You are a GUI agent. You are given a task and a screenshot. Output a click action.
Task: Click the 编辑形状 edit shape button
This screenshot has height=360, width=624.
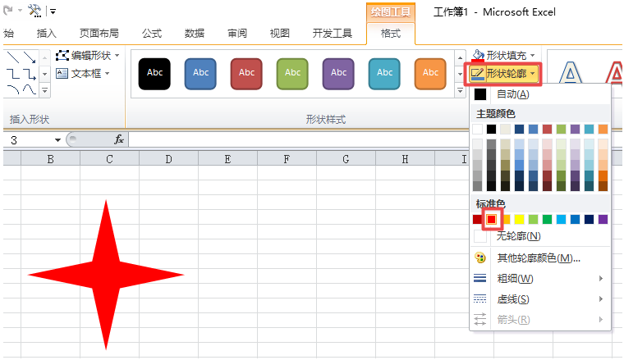[x=88, y=56]
